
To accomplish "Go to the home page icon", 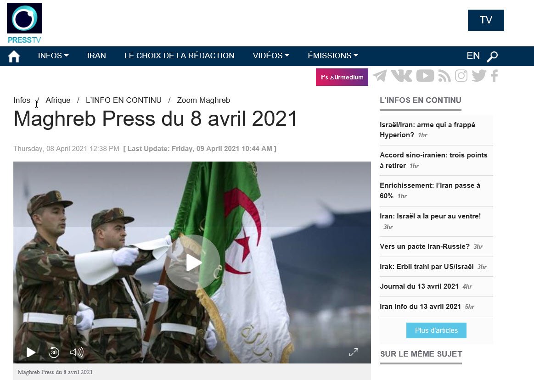I will point(14,56).
